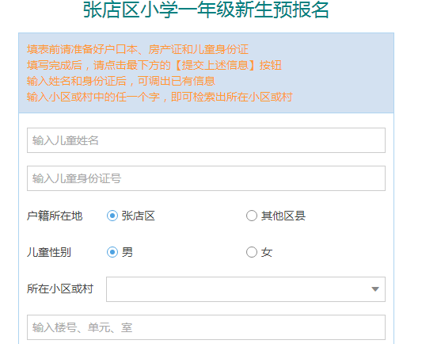The image size is (422, 344).
Task: Click the 输入楼号、单元、室 address field
Action: (206, 327)
